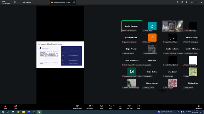Open Breakout rooms
204x114 pixels.
click(78, 107)
